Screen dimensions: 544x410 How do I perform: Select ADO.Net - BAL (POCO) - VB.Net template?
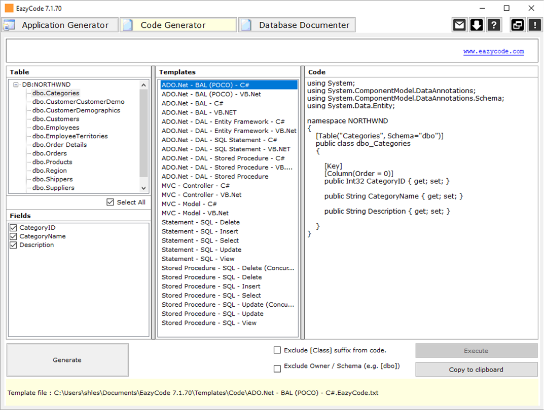point(229,94)
